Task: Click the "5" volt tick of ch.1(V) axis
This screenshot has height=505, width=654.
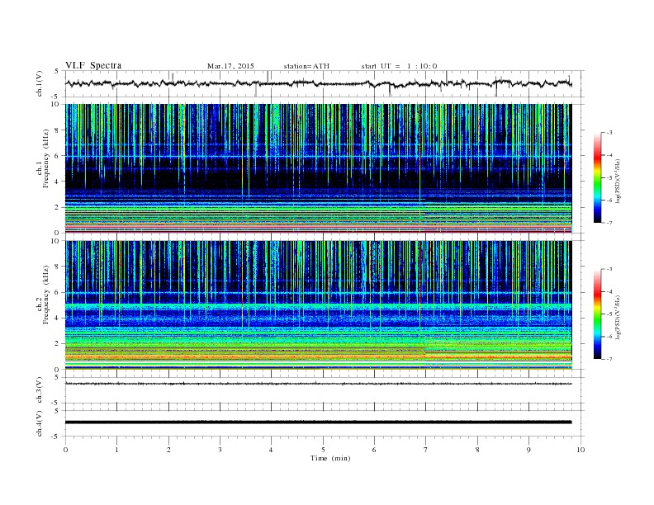Action: [57, 71]
